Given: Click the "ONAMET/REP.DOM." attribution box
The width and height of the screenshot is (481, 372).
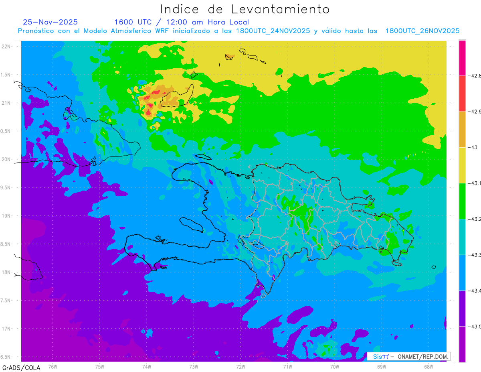Looking at the screenshot, I should point(408,356).
